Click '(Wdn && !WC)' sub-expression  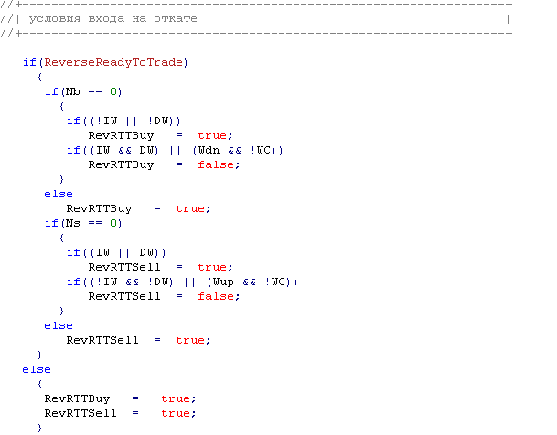pos(234,150)
